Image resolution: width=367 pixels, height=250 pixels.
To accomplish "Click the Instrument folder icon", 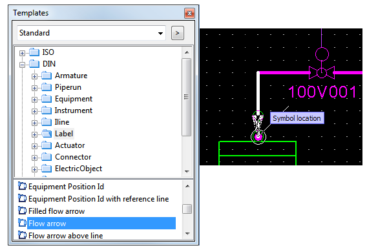I will (47, 110).
